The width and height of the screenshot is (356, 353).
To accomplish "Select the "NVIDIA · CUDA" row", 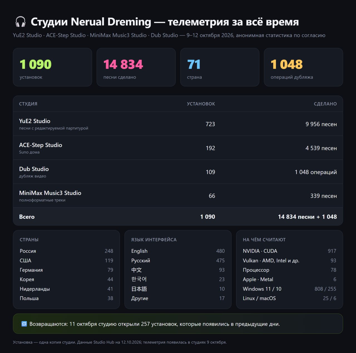I will [x=290, y=251].
